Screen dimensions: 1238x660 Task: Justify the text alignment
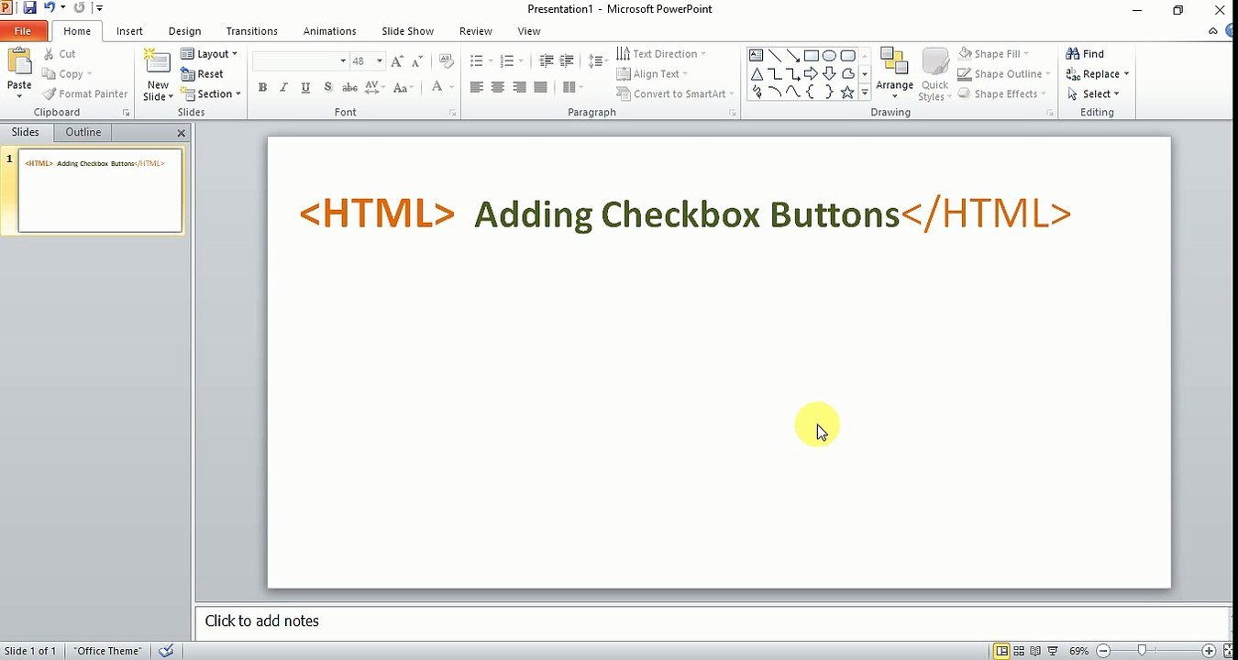tap(540, 87)
